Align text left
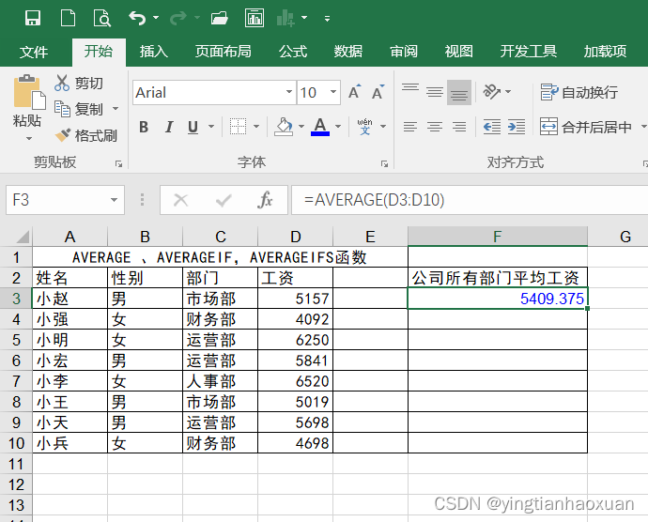Viewport: 648px width, 522px height. pos(410,127)
